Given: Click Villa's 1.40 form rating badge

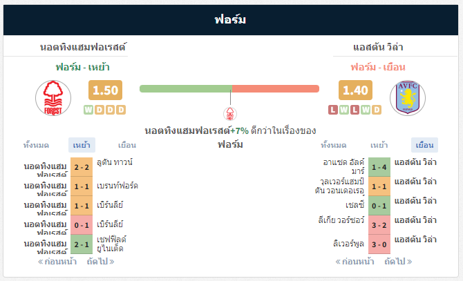Looking at the screenshot, I should pos(355,90).
